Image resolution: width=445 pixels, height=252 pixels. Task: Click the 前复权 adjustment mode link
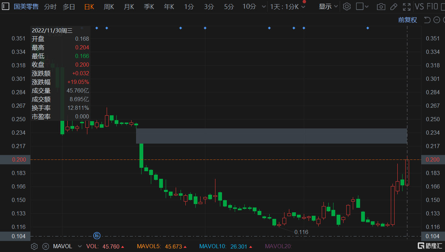[407, 20]
